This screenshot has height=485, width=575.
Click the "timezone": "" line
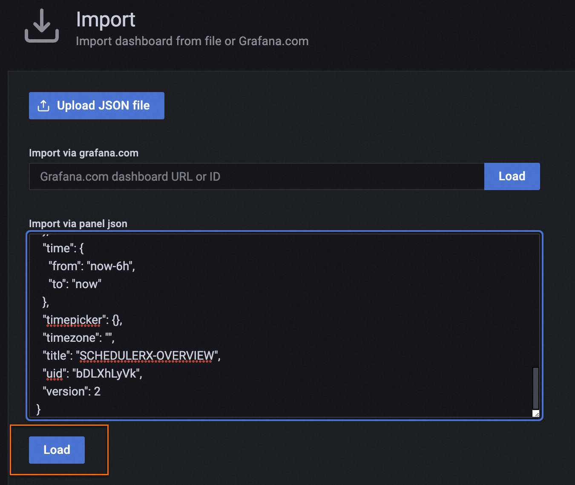[79, 338]
